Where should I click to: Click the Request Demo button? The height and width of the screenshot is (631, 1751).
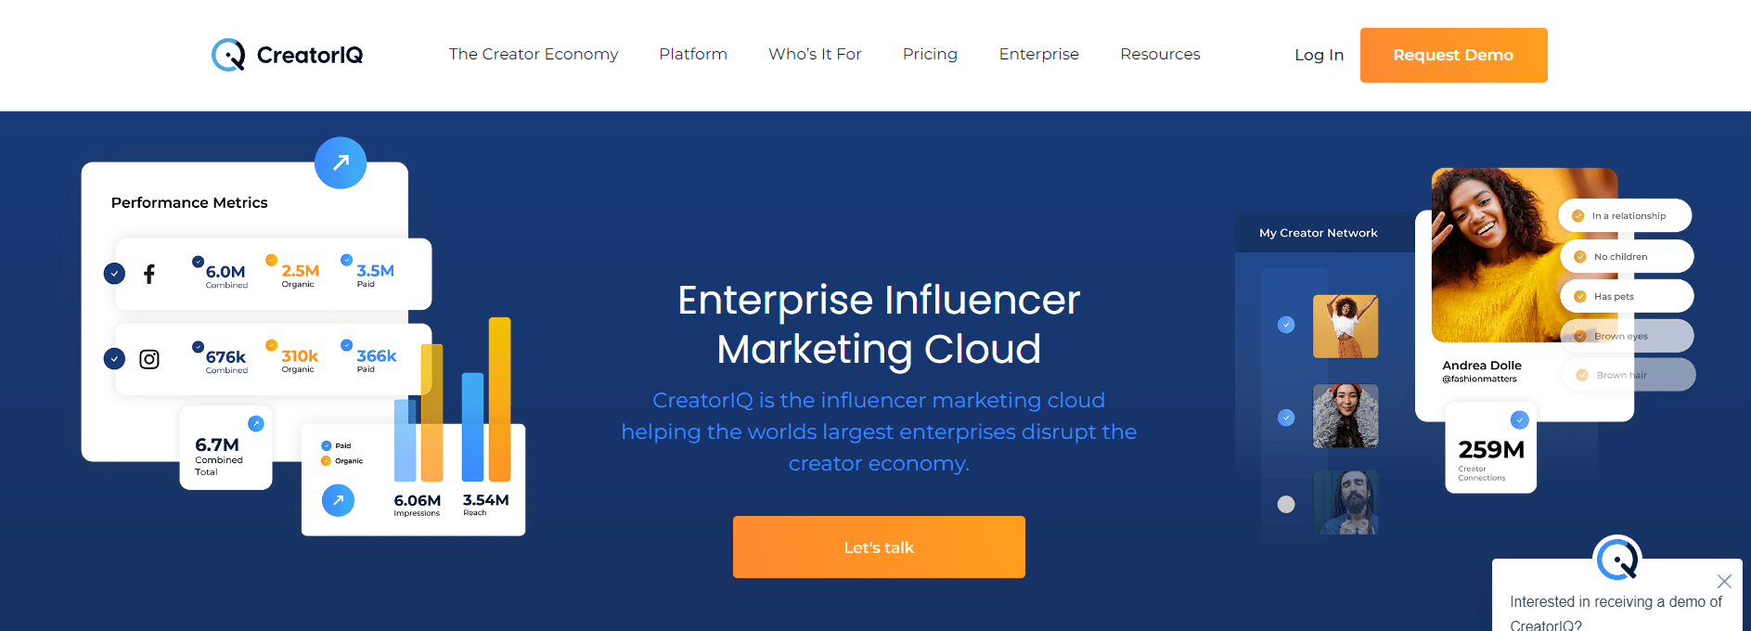(1453, 55)
